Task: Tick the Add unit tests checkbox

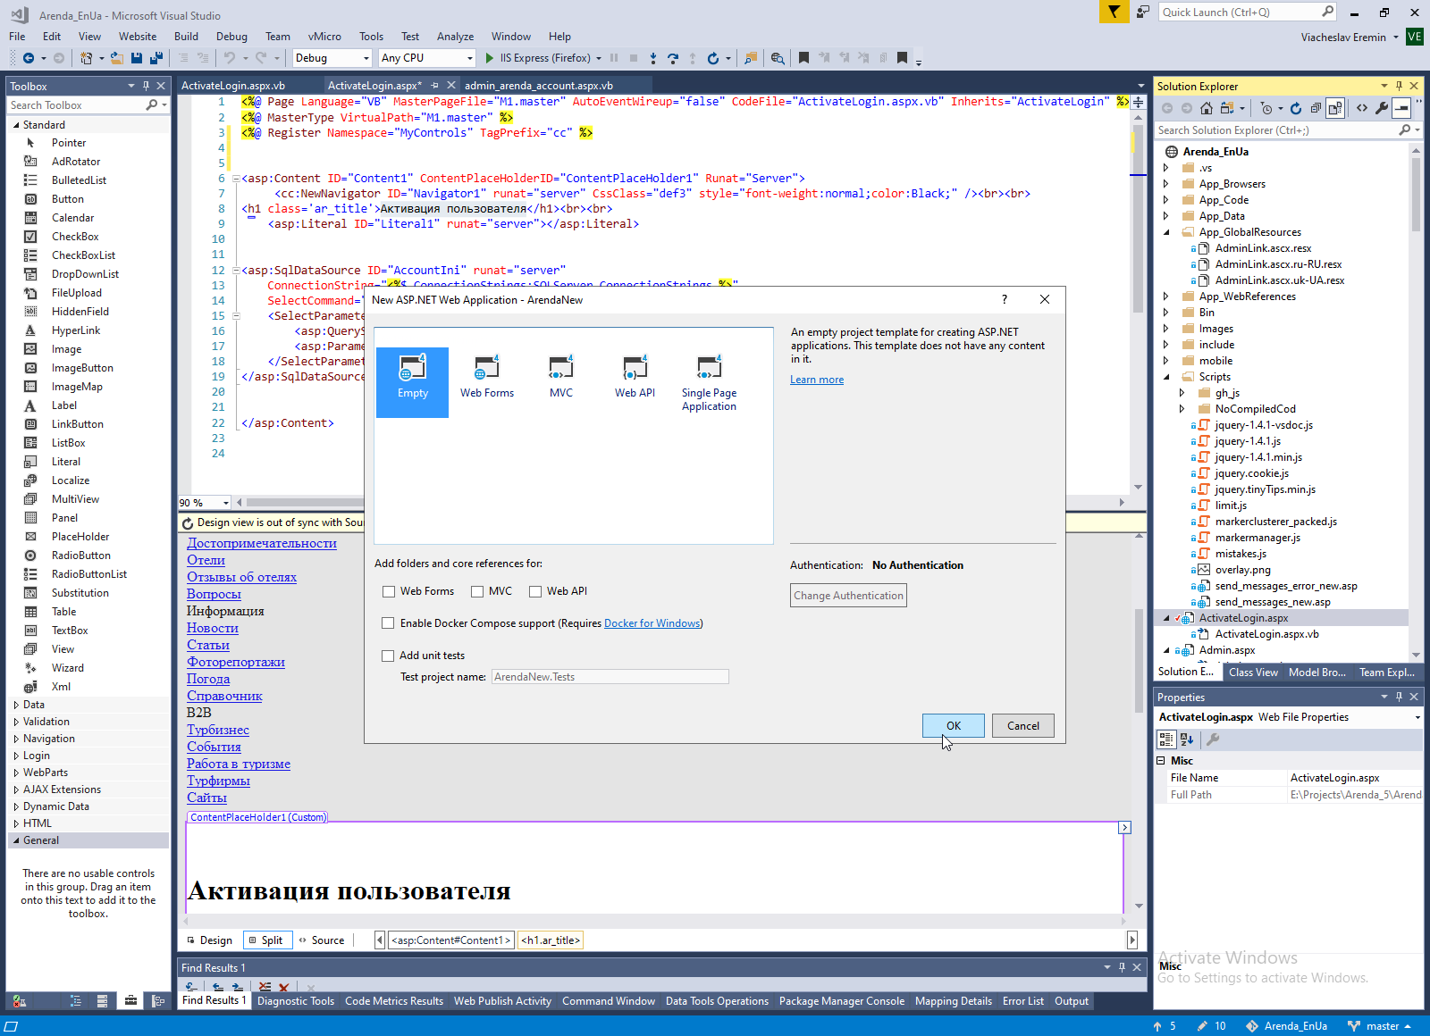Action: coord(388,656)
